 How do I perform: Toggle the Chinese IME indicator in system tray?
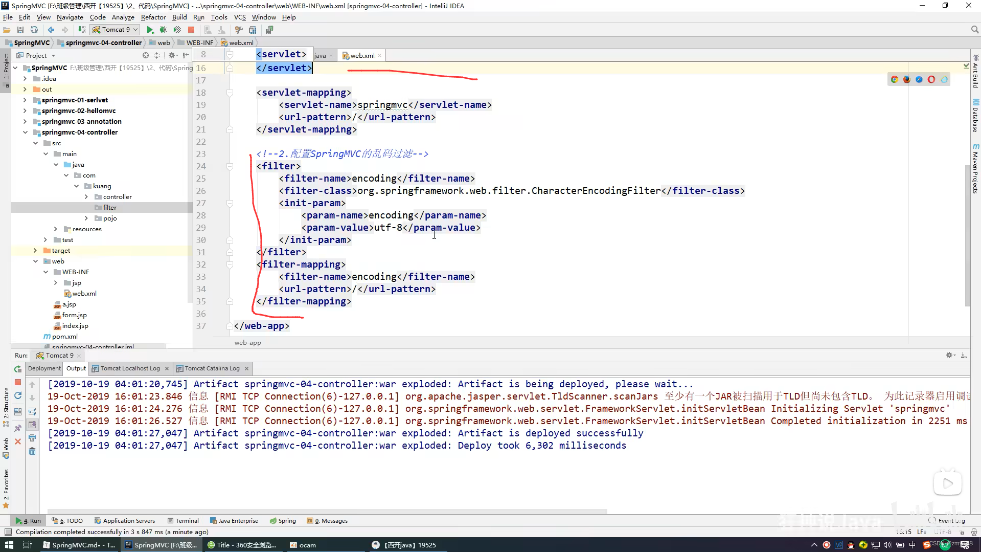pos(912,545)
